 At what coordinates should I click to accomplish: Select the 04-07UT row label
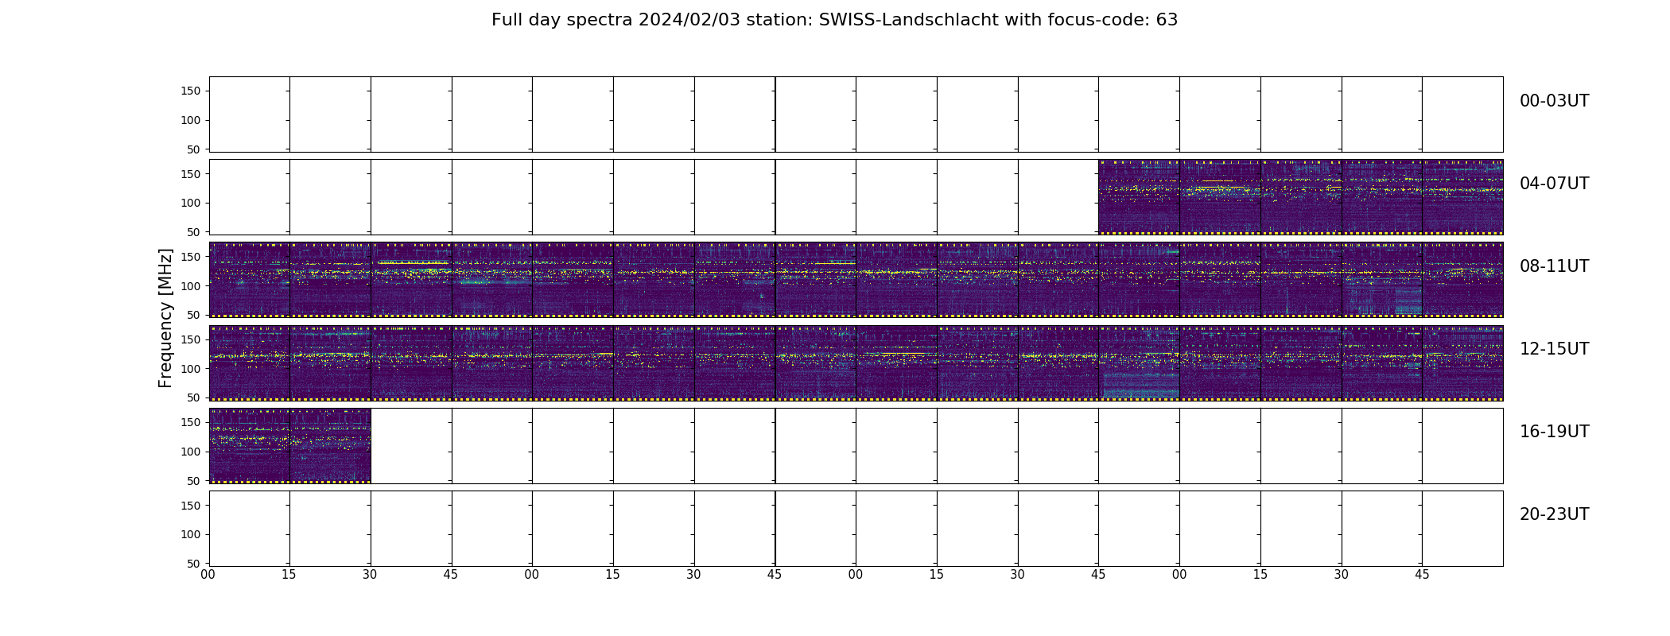pyautogui.click(x=1554, y=184)
